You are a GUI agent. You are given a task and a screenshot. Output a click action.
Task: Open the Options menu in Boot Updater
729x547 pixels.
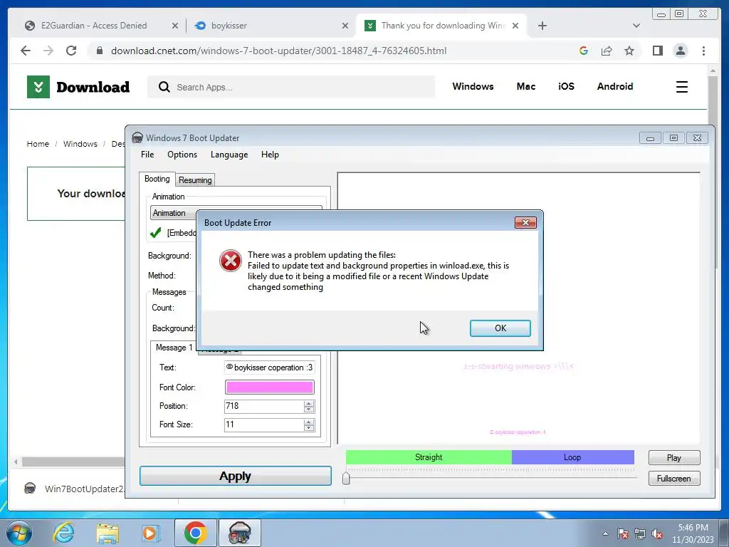point(182,155)
